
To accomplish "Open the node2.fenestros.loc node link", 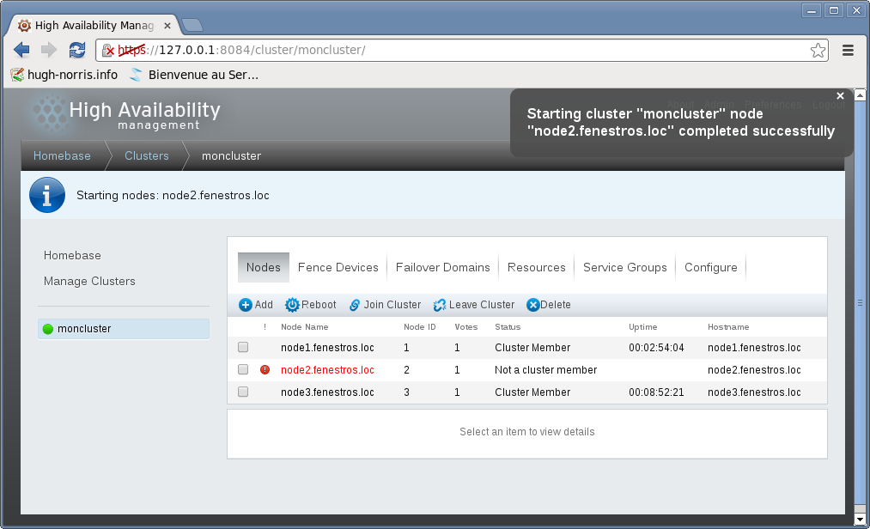I will 327,370.
